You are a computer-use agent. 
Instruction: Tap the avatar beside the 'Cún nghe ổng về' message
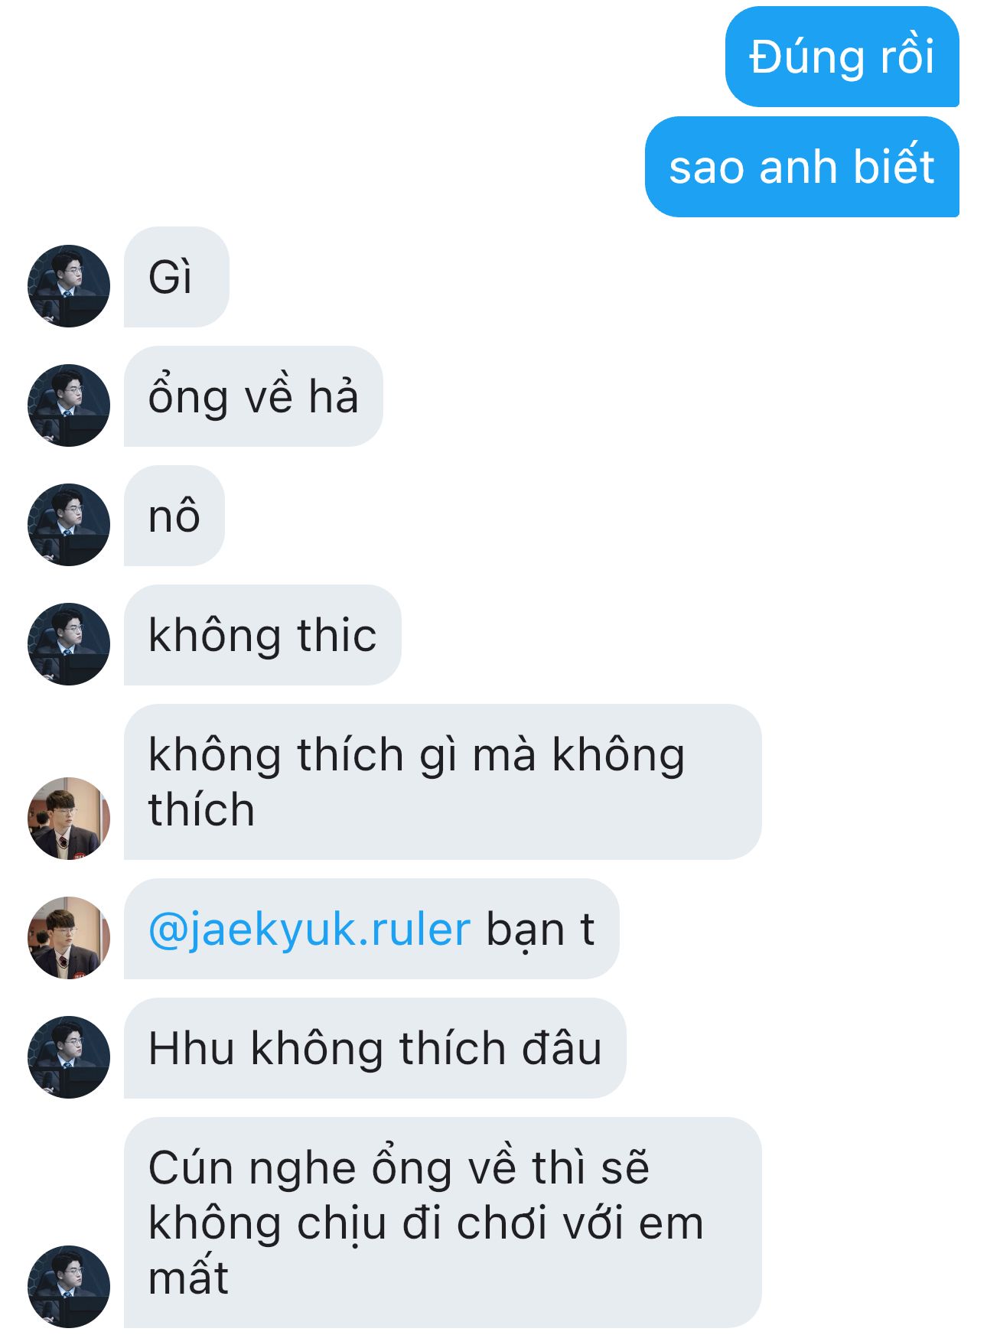(x=69, y=1287)
